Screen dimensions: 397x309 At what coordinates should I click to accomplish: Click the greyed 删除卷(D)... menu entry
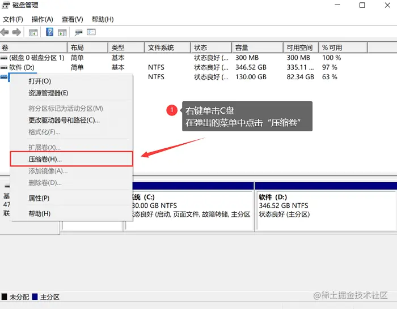pos(71,183)
